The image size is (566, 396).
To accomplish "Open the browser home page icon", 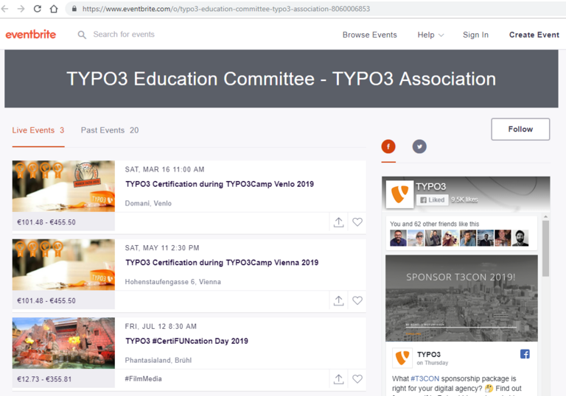I will (54, 9).
